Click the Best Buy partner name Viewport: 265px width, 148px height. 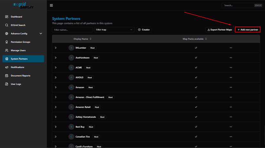pyautogui.click(x=80, y=127)
